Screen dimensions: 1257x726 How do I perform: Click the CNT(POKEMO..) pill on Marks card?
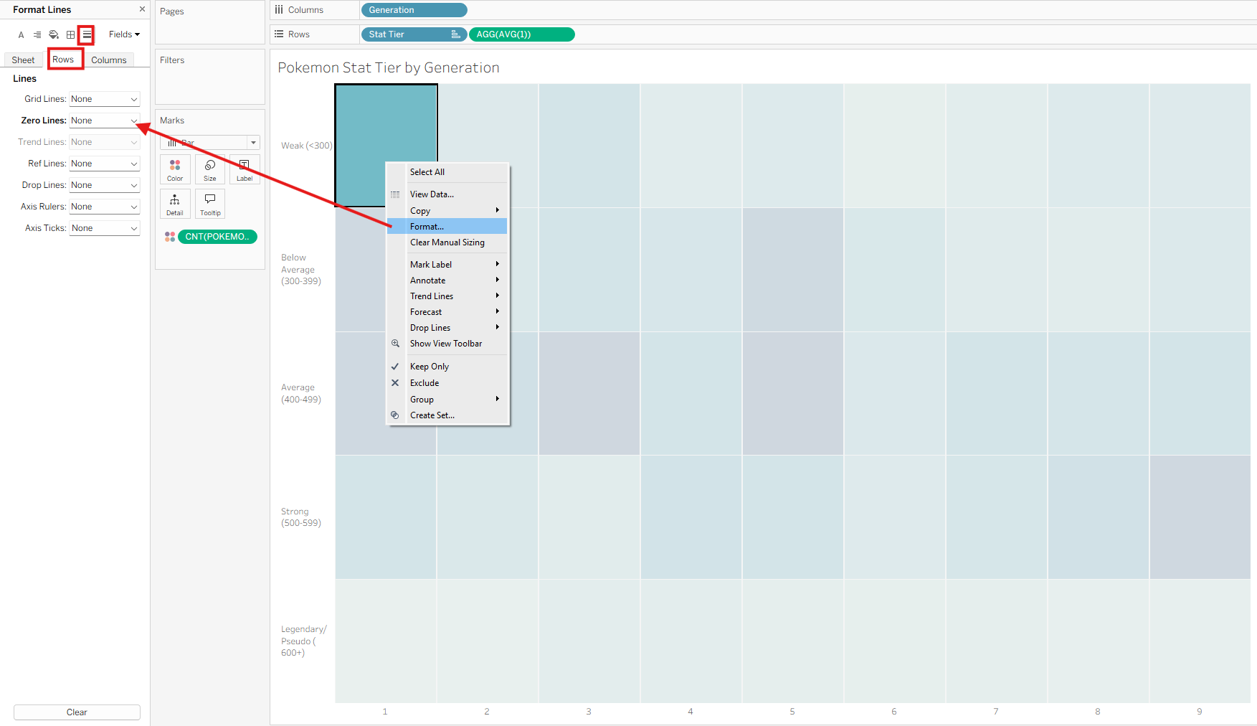click(217, 237)
